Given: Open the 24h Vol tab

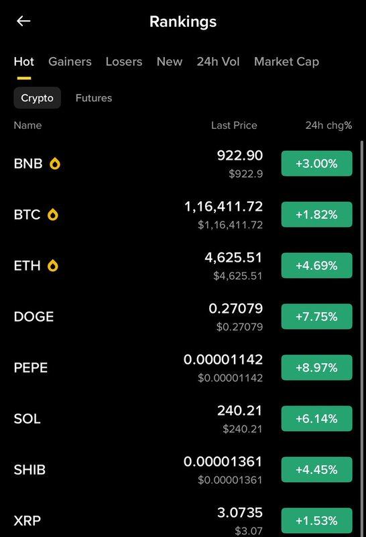Looking at the screenshot, I should point(218,62).
